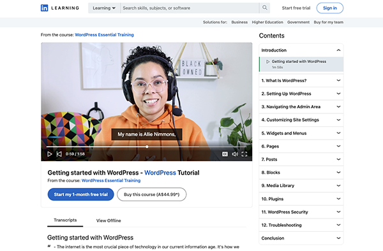This screenshot has width=383, height=251.
Task: Click the video progress slider handle
Action: (147, 147)
